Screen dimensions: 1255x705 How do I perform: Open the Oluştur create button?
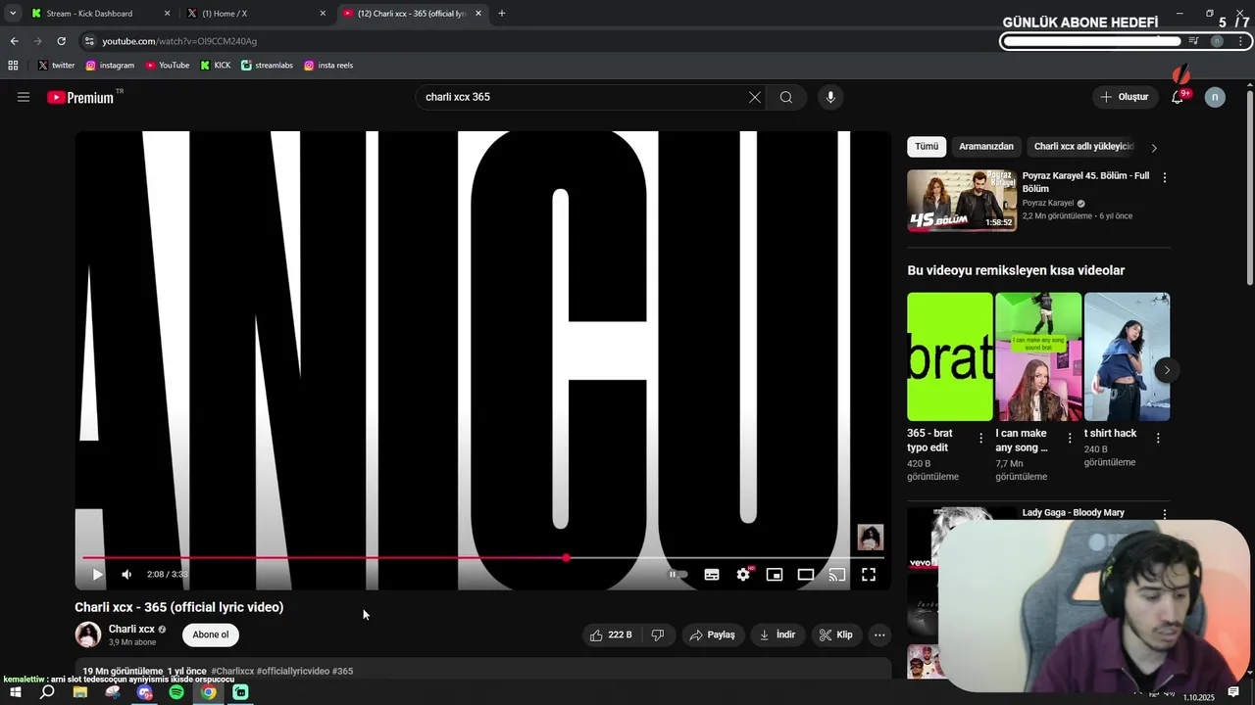1124,97
